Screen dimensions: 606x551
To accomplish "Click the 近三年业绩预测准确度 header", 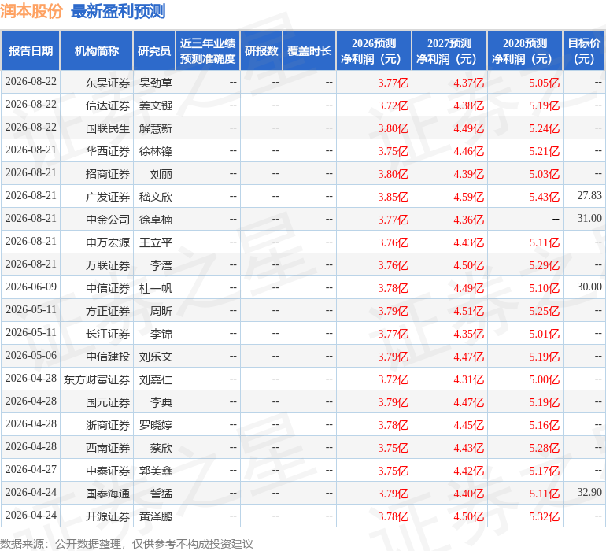I will click(x=208, y=50).
